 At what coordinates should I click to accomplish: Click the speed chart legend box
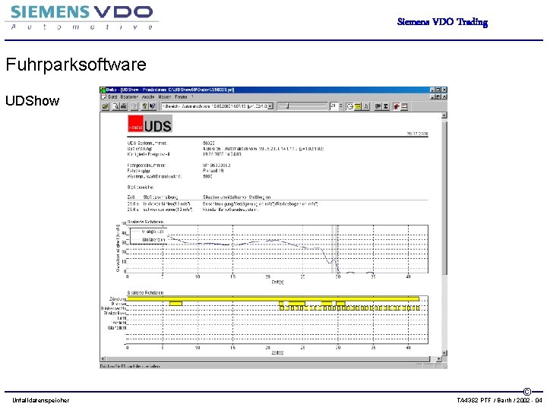tap(148, 235)
